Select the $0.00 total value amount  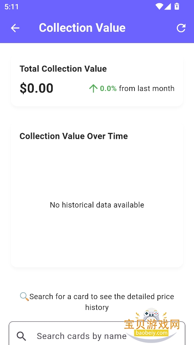37,88
